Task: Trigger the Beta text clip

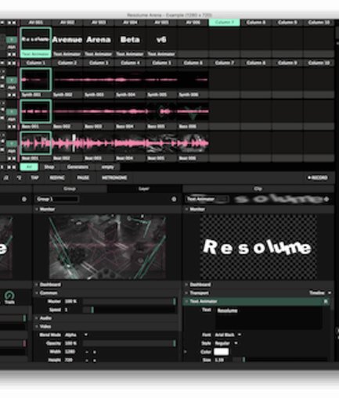Action: 130,40
